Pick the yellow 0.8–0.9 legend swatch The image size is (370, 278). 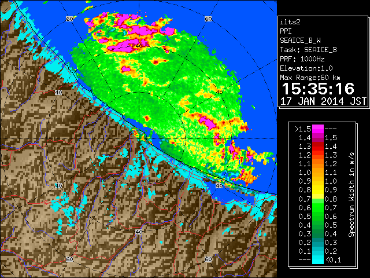(318, 190)
